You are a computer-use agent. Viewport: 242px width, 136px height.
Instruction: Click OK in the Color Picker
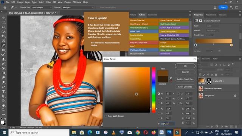[x=185, y=66]
